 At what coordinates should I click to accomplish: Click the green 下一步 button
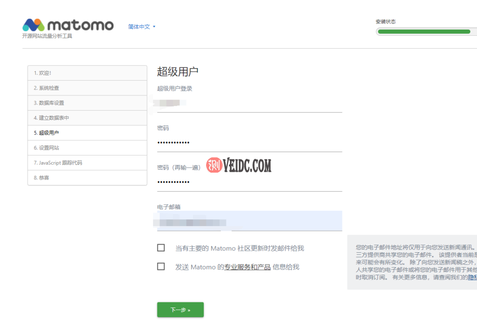tap(180, 309)
